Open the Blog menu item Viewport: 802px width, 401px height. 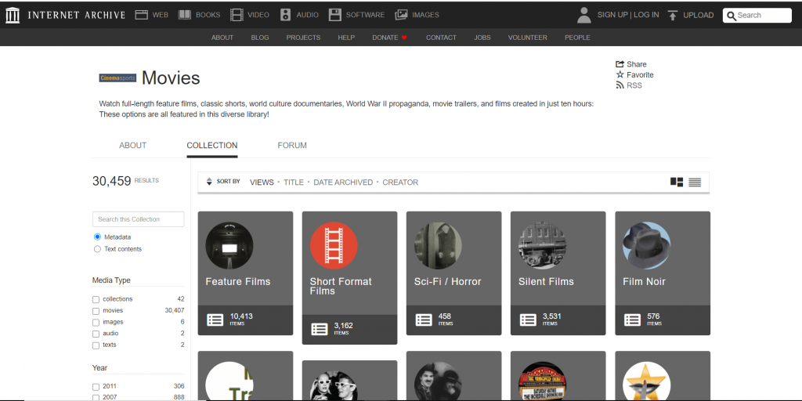[x=260, y=38]
